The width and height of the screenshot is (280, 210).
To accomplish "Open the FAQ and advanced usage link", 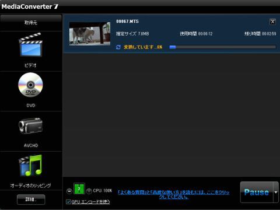I will (x=174, y=195).
